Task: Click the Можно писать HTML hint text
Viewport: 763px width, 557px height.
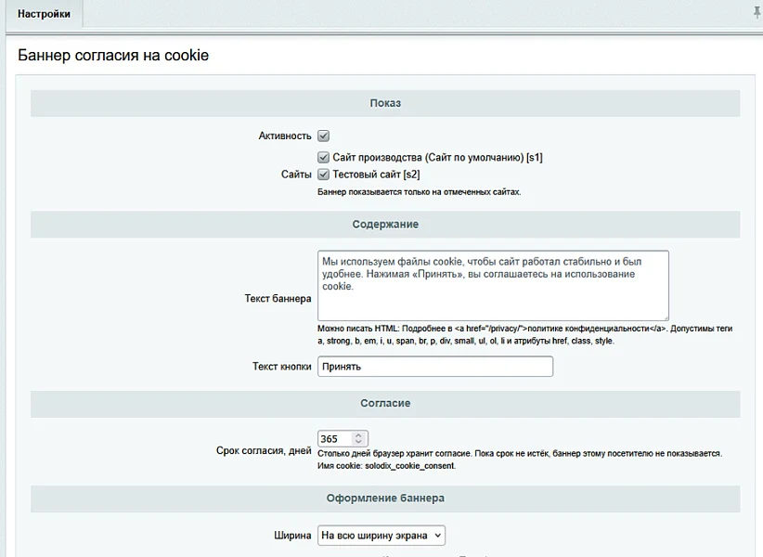Action: pos(524,335)
